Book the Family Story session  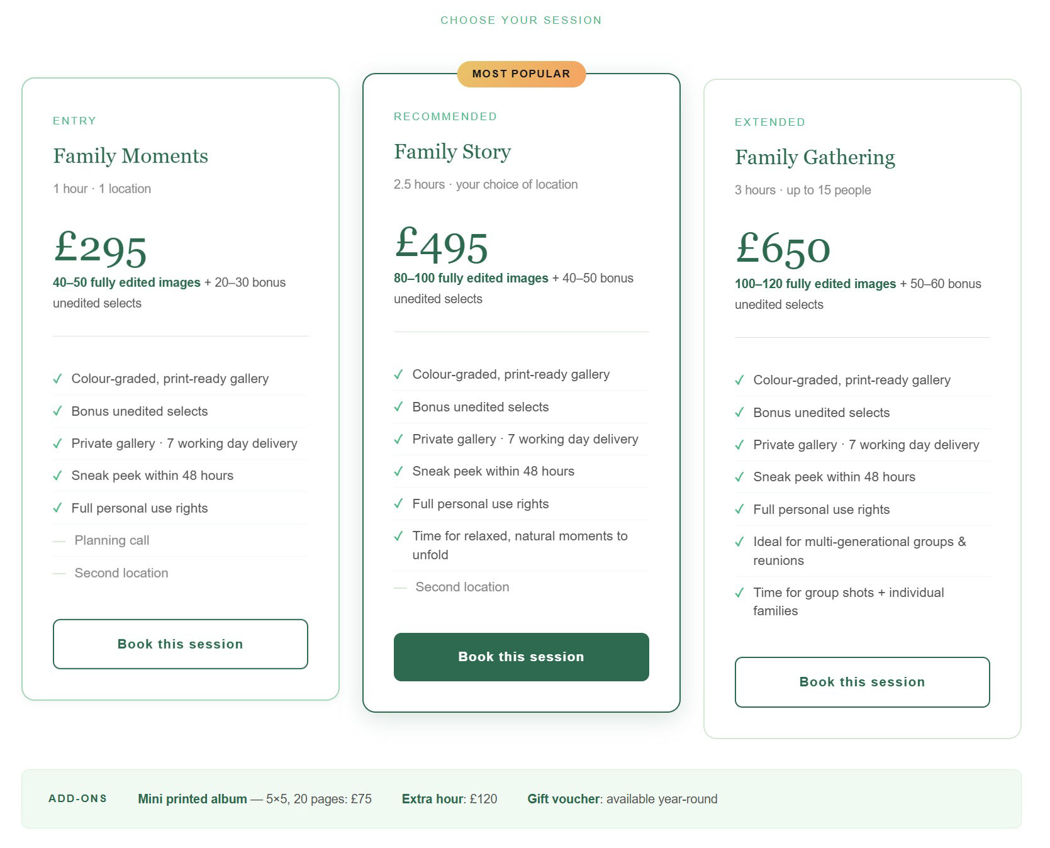(521, 657)
